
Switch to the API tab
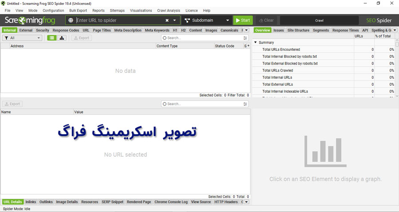[365, 30]
